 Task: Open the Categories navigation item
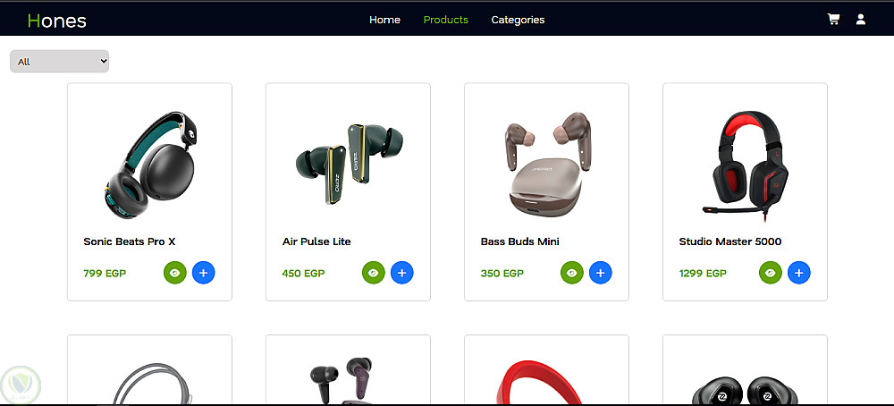[x=518, y=20]
